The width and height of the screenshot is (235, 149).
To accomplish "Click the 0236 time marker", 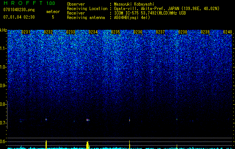I will pyautogui.click(x=138, y=32).
